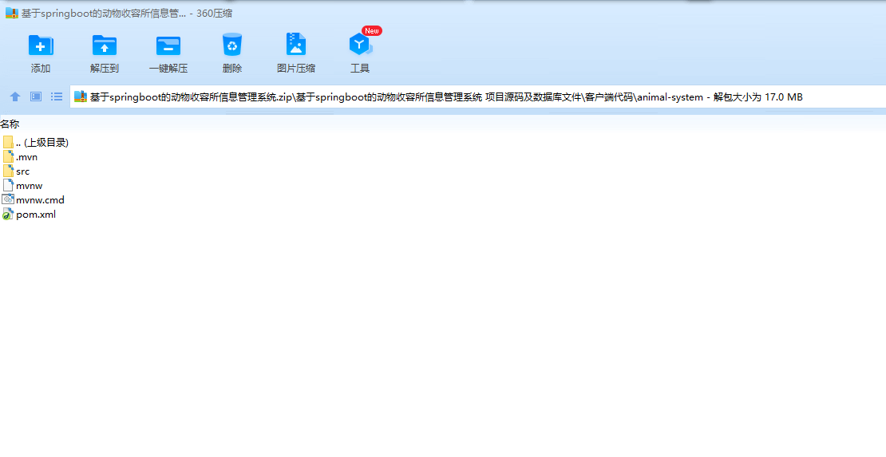Select the pom.xml file
Screen dimensions: 886x457
click(30, 215)
